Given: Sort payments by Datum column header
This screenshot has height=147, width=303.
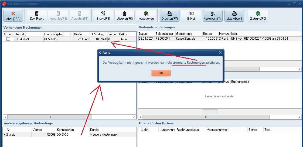Looking at the screenshot, I should pos(146,34).
